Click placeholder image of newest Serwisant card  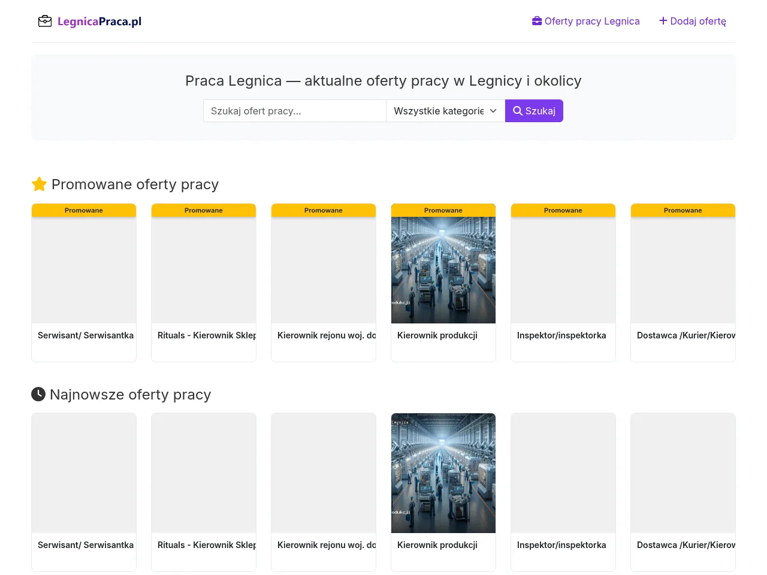point(84,473)
